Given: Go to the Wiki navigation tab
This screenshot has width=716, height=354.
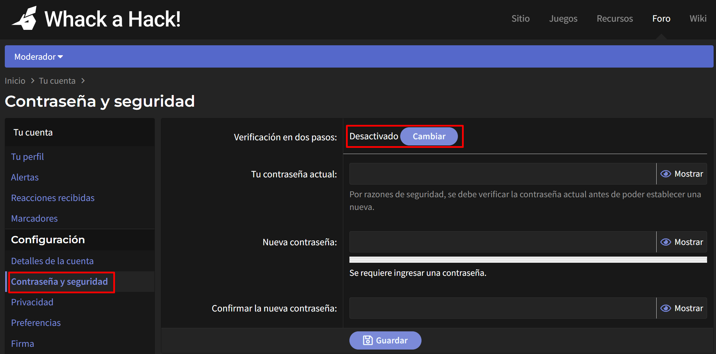Looking at the screenshot, I should click(698, 19).
